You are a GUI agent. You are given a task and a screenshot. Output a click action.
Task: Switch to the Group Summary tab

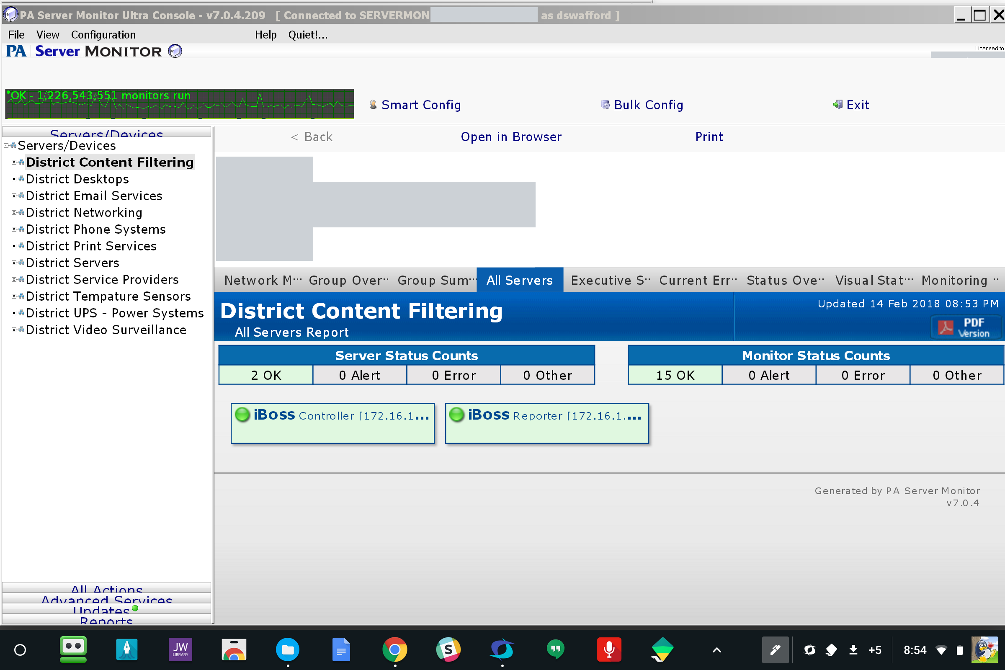(436, 280)
